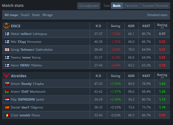
Task: Open Niki 'Cliqq' Kinnunen player profile
Action: 26,42
